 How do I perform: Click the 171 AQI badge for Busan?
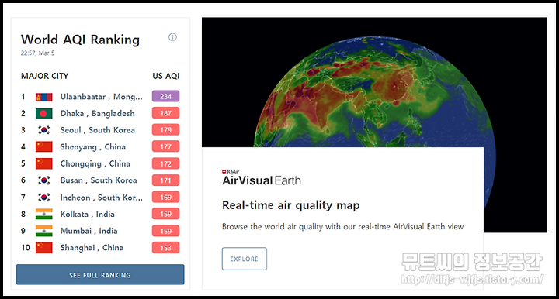coord(166,180)
